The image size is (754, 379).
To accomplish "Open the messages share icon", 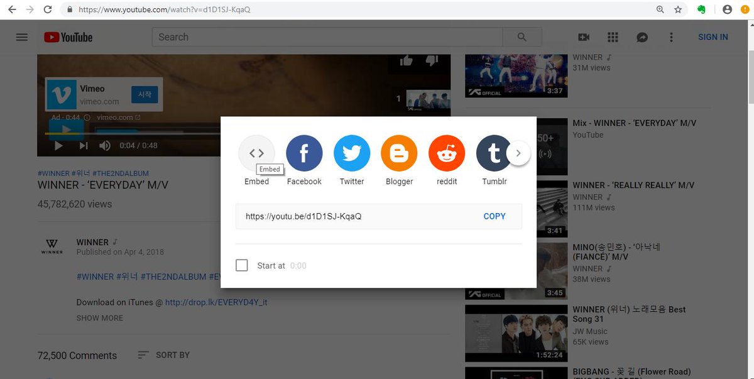I will 642,37.
